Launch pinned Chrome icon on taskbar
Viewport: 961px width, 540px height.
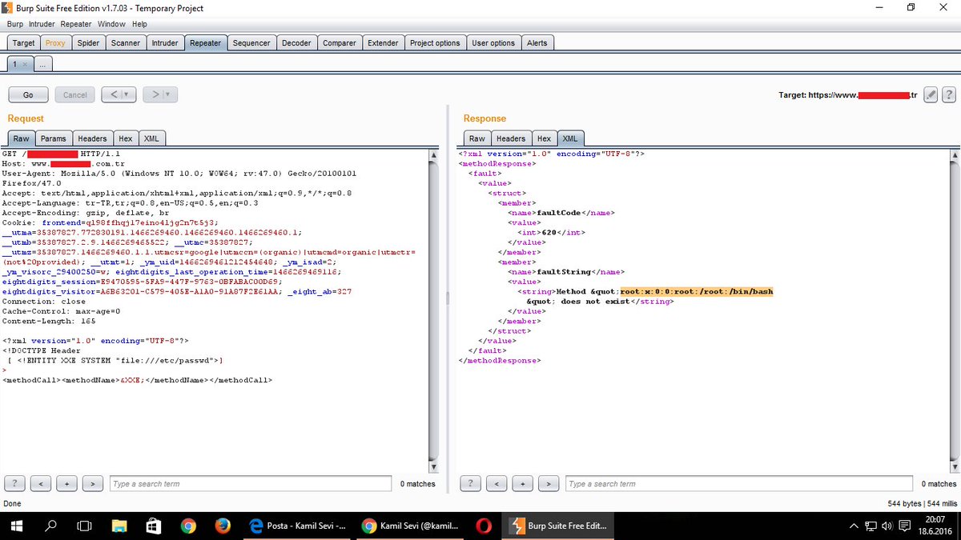188,526
